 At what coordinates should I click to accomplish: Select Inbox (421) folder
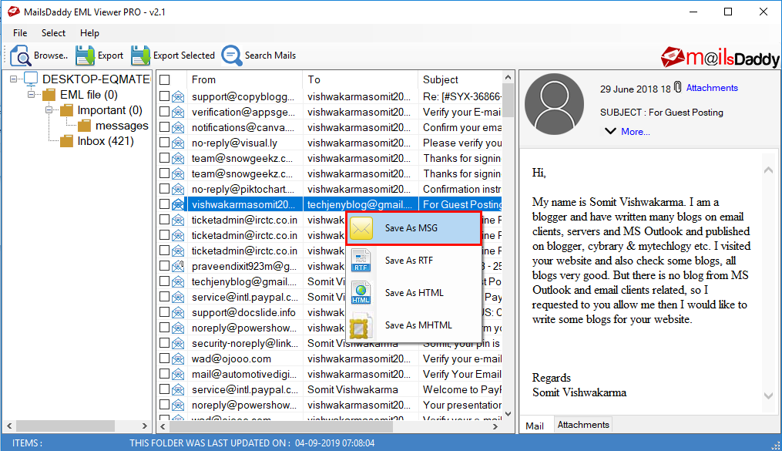click(106, 141)
